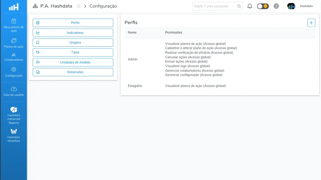Open Guia do usuário help
Image resolution: width=321 pixels, height=180 pixels.
[14, 91]
